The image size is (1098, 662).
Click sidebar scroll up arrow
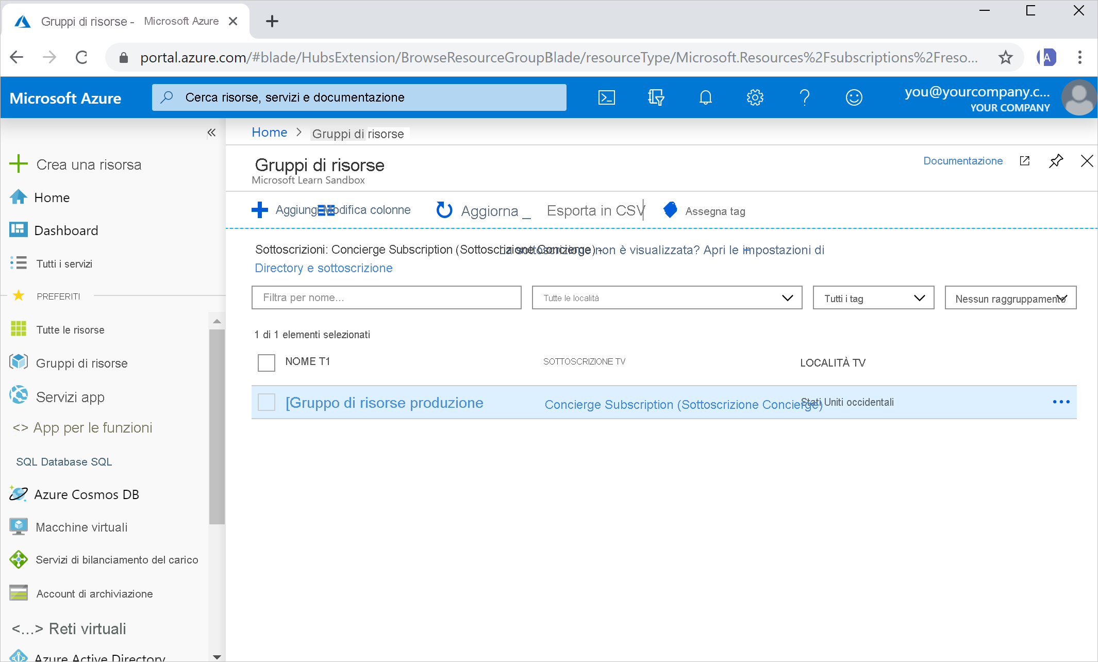(x=217, y=321)
